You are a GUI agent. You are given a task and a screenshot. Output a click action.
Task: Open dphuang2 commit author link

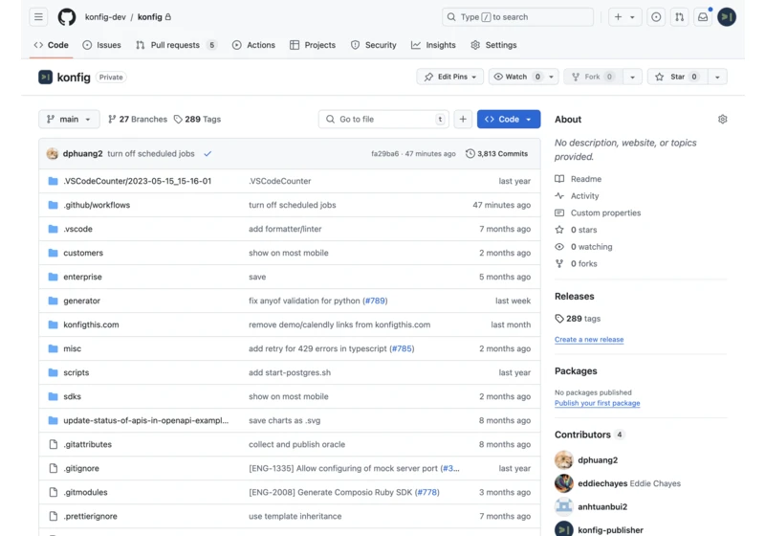82,154
